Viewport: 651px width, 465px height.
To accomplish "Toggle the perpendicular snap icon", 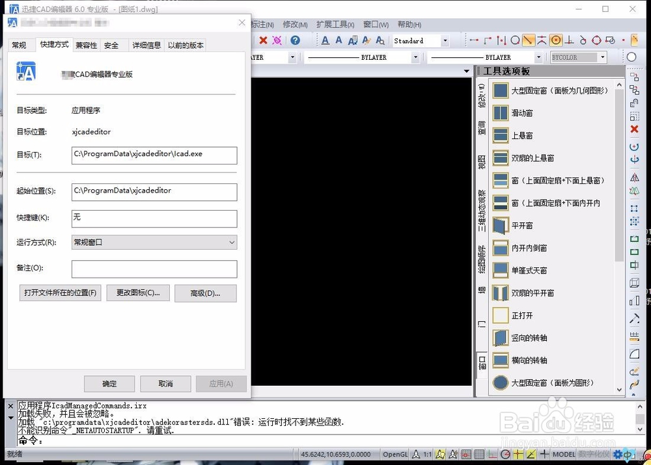I will pos(570,40).
